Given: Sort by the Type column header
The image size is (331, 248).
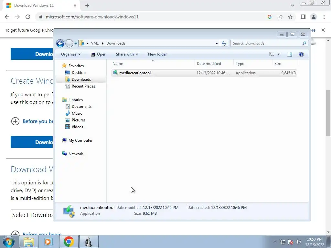Looking at the screenshot, I should [x=253, y=64].
